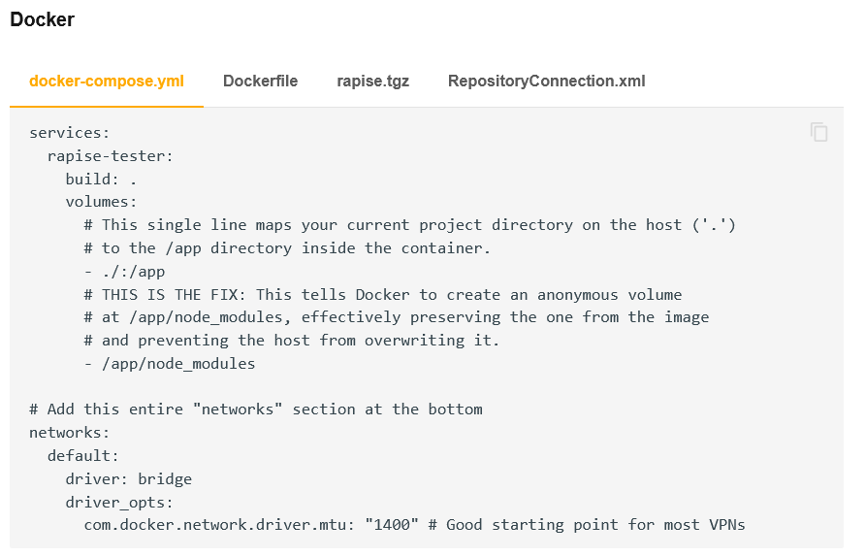Copy the code block with the copy icon
The image size is (866, 557).
click(x=819, y=132)
